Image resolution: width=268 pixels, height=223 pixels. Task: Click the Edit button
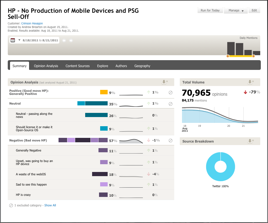(254, 11)
